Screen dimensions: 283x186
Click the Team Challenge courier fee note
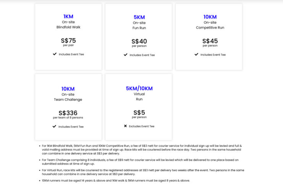pos(140,162)
